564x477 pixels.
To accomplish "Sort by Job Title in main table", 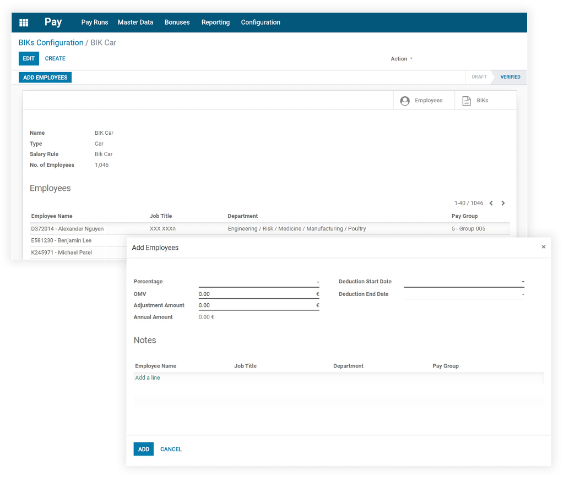I will 161,216.
